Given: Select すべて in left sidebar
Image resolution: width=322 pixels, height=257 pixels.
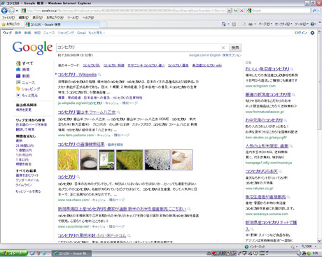Looking at the screenshot, I should tap(24, 63).
